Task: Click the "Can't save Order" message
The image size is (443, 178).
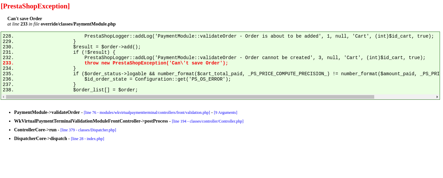Action: click(25, 19)
